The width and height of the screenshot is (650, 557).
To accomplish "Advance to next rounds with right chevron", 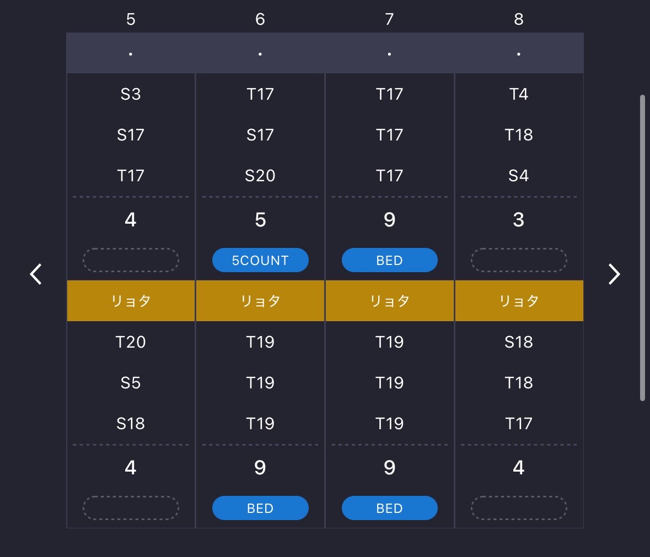I will click(x=614, y=274).
